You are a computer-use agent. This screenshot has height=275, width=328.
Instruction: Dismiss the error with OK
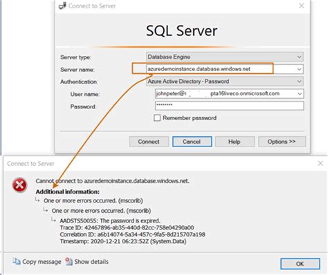coord(300,264)
